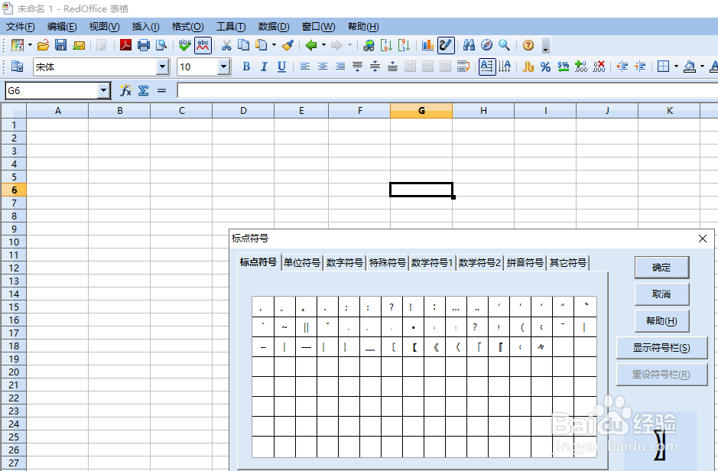
Task: Sort data ascending with the sort icon
Action: [x=386, y=45]
